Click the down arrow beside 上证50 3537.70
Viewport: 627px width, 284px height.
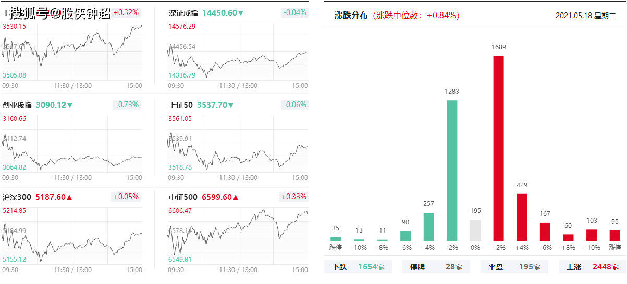pos(231,105)
